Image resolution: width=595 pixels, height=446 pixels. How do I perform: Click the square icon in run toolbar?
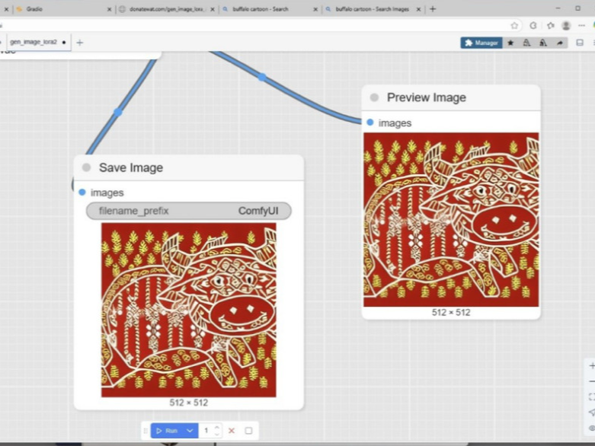pyautogui.click(x=248, y=431)
